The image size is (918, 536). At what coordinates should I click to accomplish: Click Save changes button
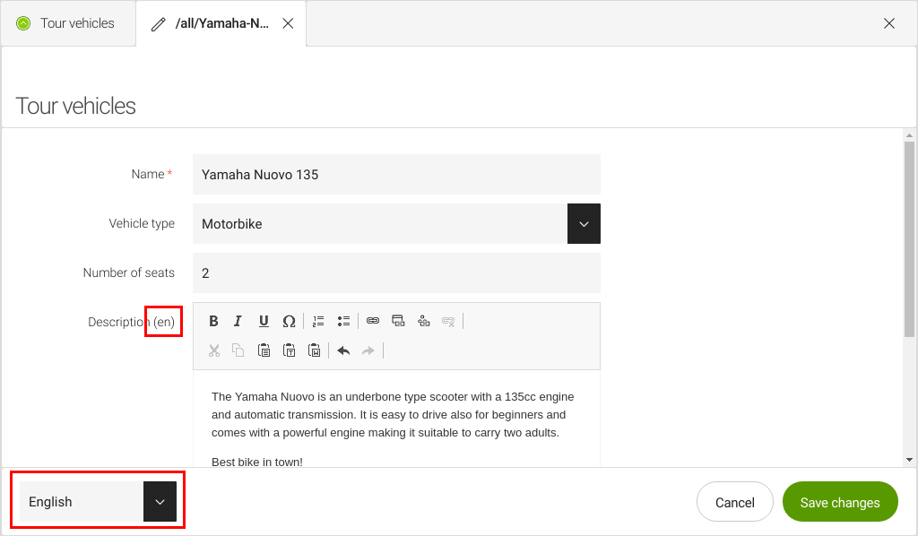coord(839,502)
